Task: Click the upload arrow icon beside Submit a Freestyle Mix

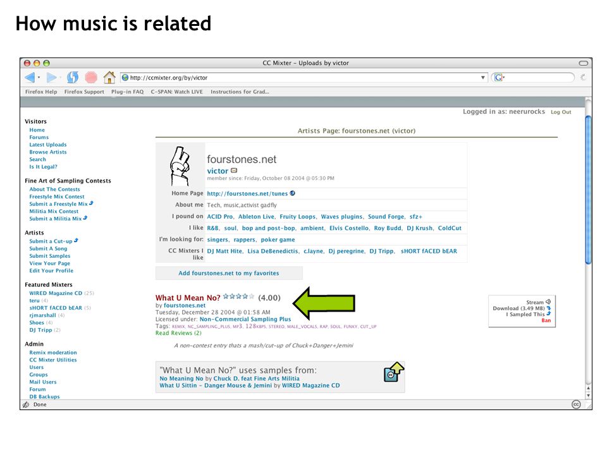Action: coord(91,203)
